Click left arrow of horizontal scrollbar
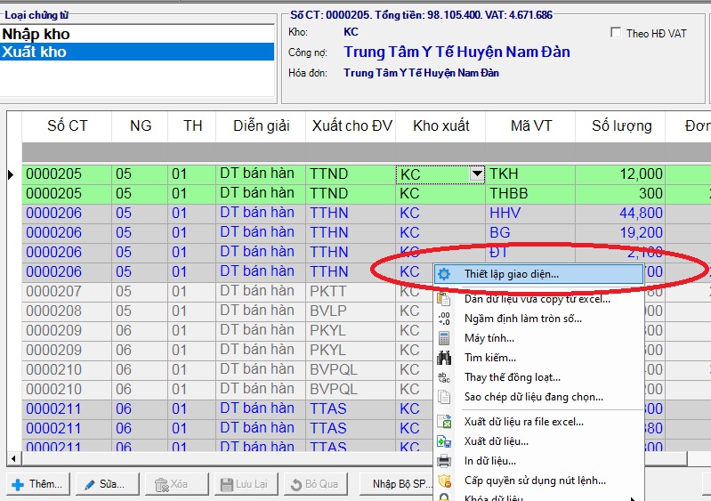Screen dimensions: 711x501 [14, 458]
